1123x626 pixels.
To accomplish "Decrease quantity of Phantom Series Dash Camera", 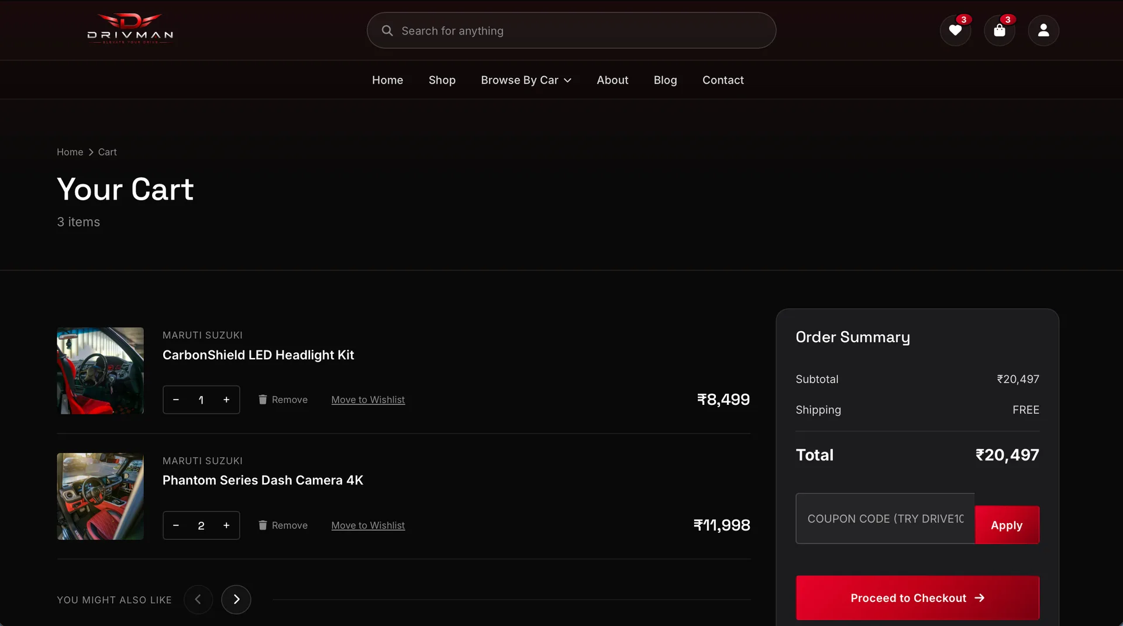I will pyautogui.click(x=176, y=525).
